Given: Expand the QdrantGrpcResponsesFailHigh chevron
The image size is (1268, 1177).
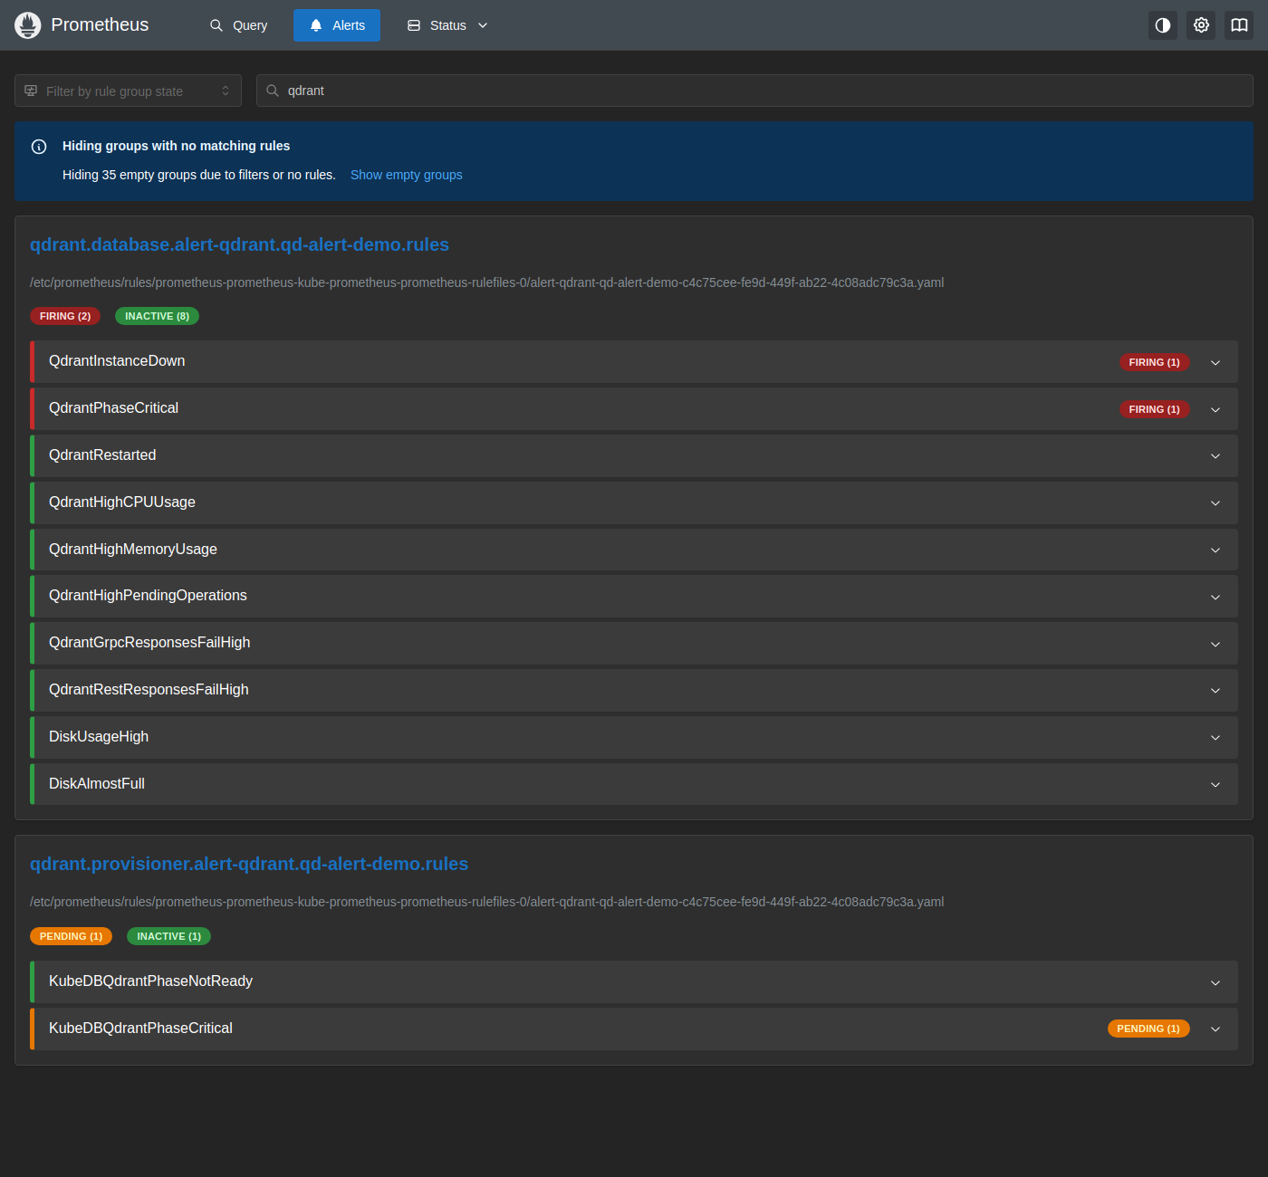Looking at the screenshot, I should coord(1215,644).
